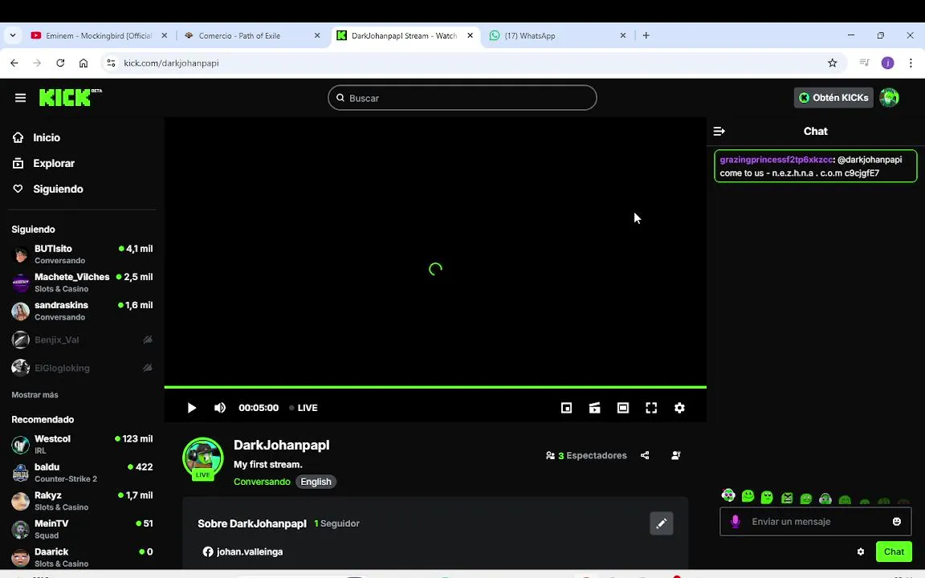Insert the first emote in chat row
This screenshot has height=578, width=925.
coord(728,496)
